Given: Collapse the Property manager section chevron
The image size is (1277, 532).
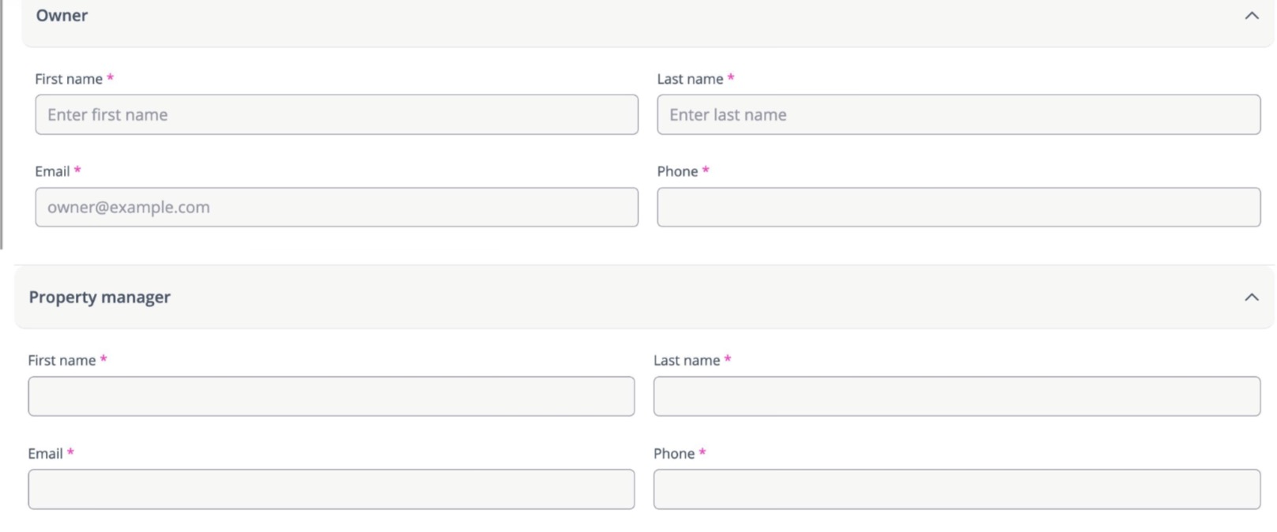Looking at the screenshot, I should [x=1251, y=298].
